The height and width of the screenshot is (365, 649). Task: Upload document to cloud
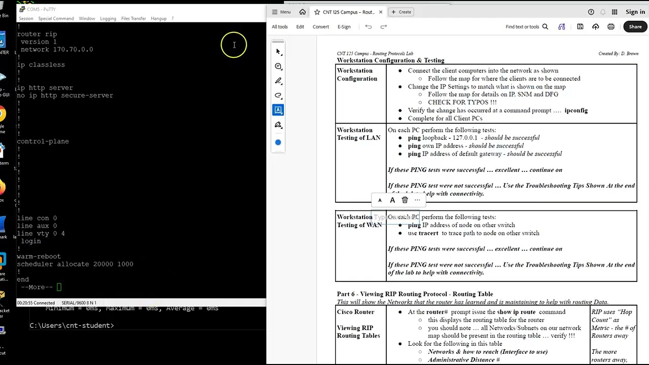point(596,27)
